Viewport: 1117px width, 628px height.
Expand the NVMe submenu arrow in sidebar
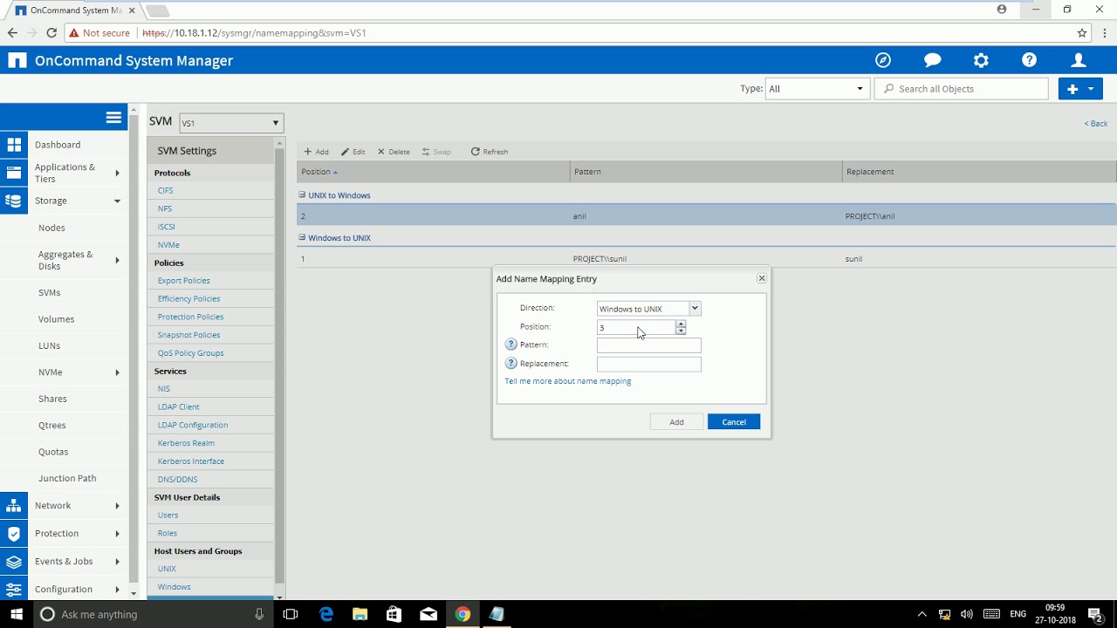pos(117,372)
